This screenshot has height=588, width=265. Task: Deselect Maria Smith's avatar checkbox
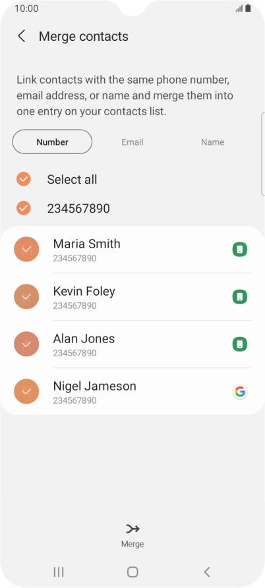[x=26, y=250]
